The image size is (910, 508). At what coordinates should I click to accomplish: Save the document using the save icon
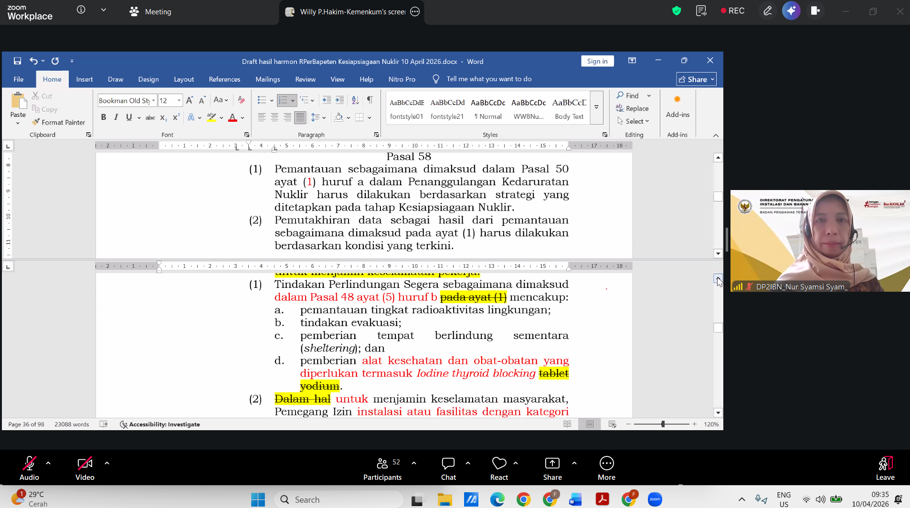click(17, 61)
